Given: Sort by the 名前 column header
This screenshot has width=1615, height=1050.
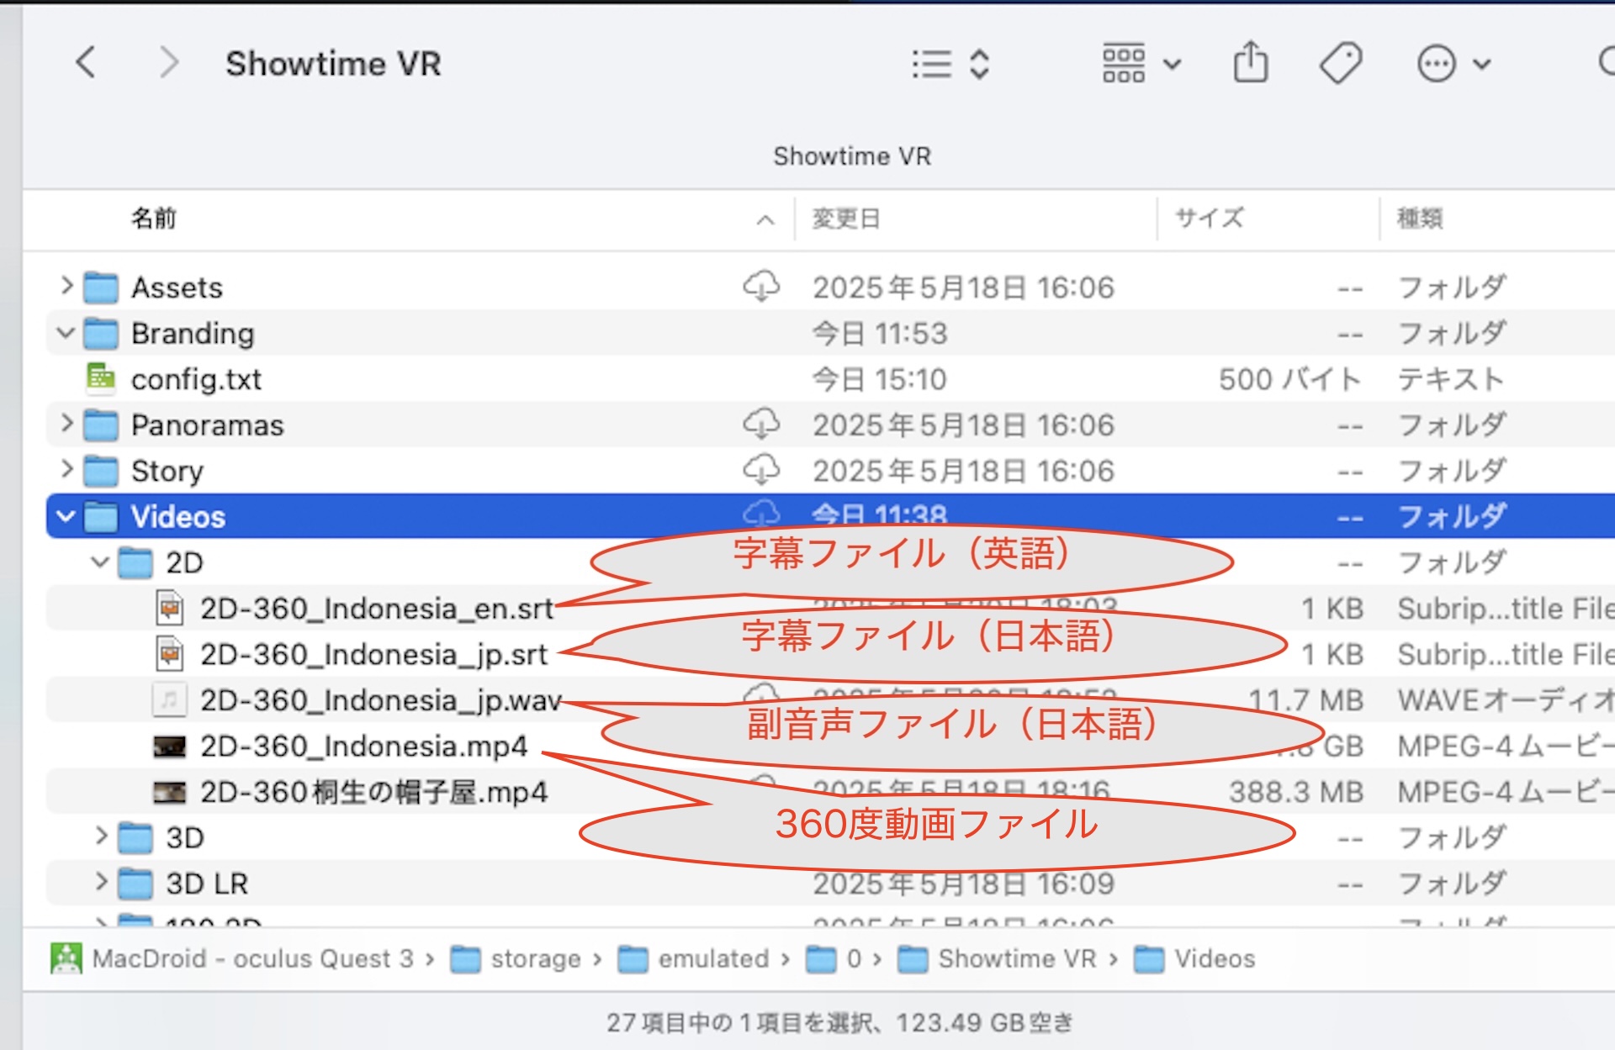Looking at the screenshot, I should pyautogui.click(x=154, y=219).
